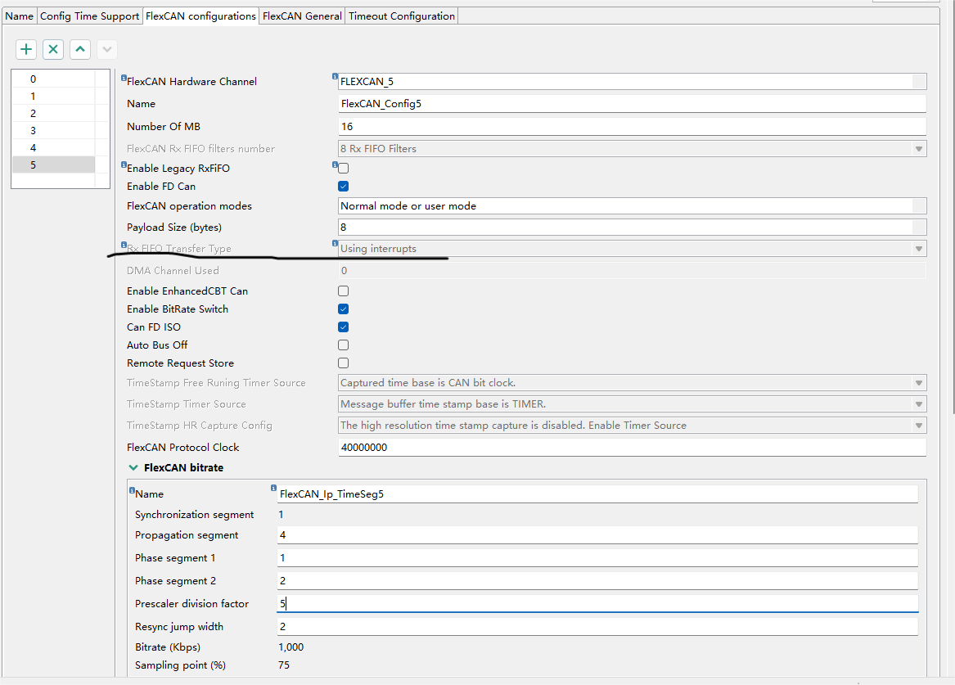This screenshot has height=685, width=955.
Task: Collapse the FlexCAN bitrate section
Action: pyautogui.click(x=133, y=468)
